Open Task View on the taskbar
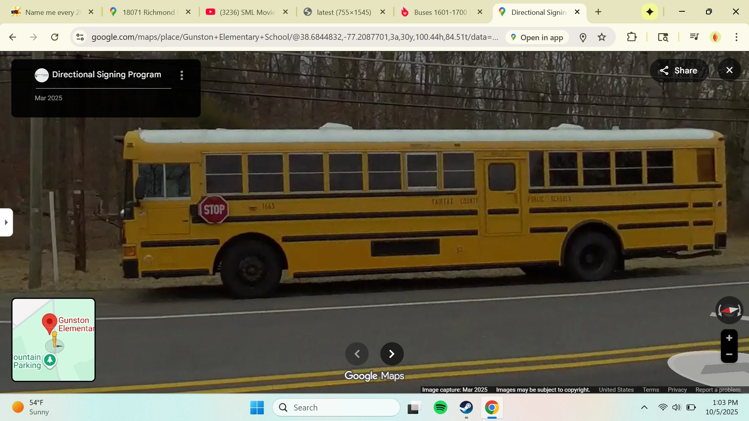This screenshot has width=749, height=421. pos(414,408)
